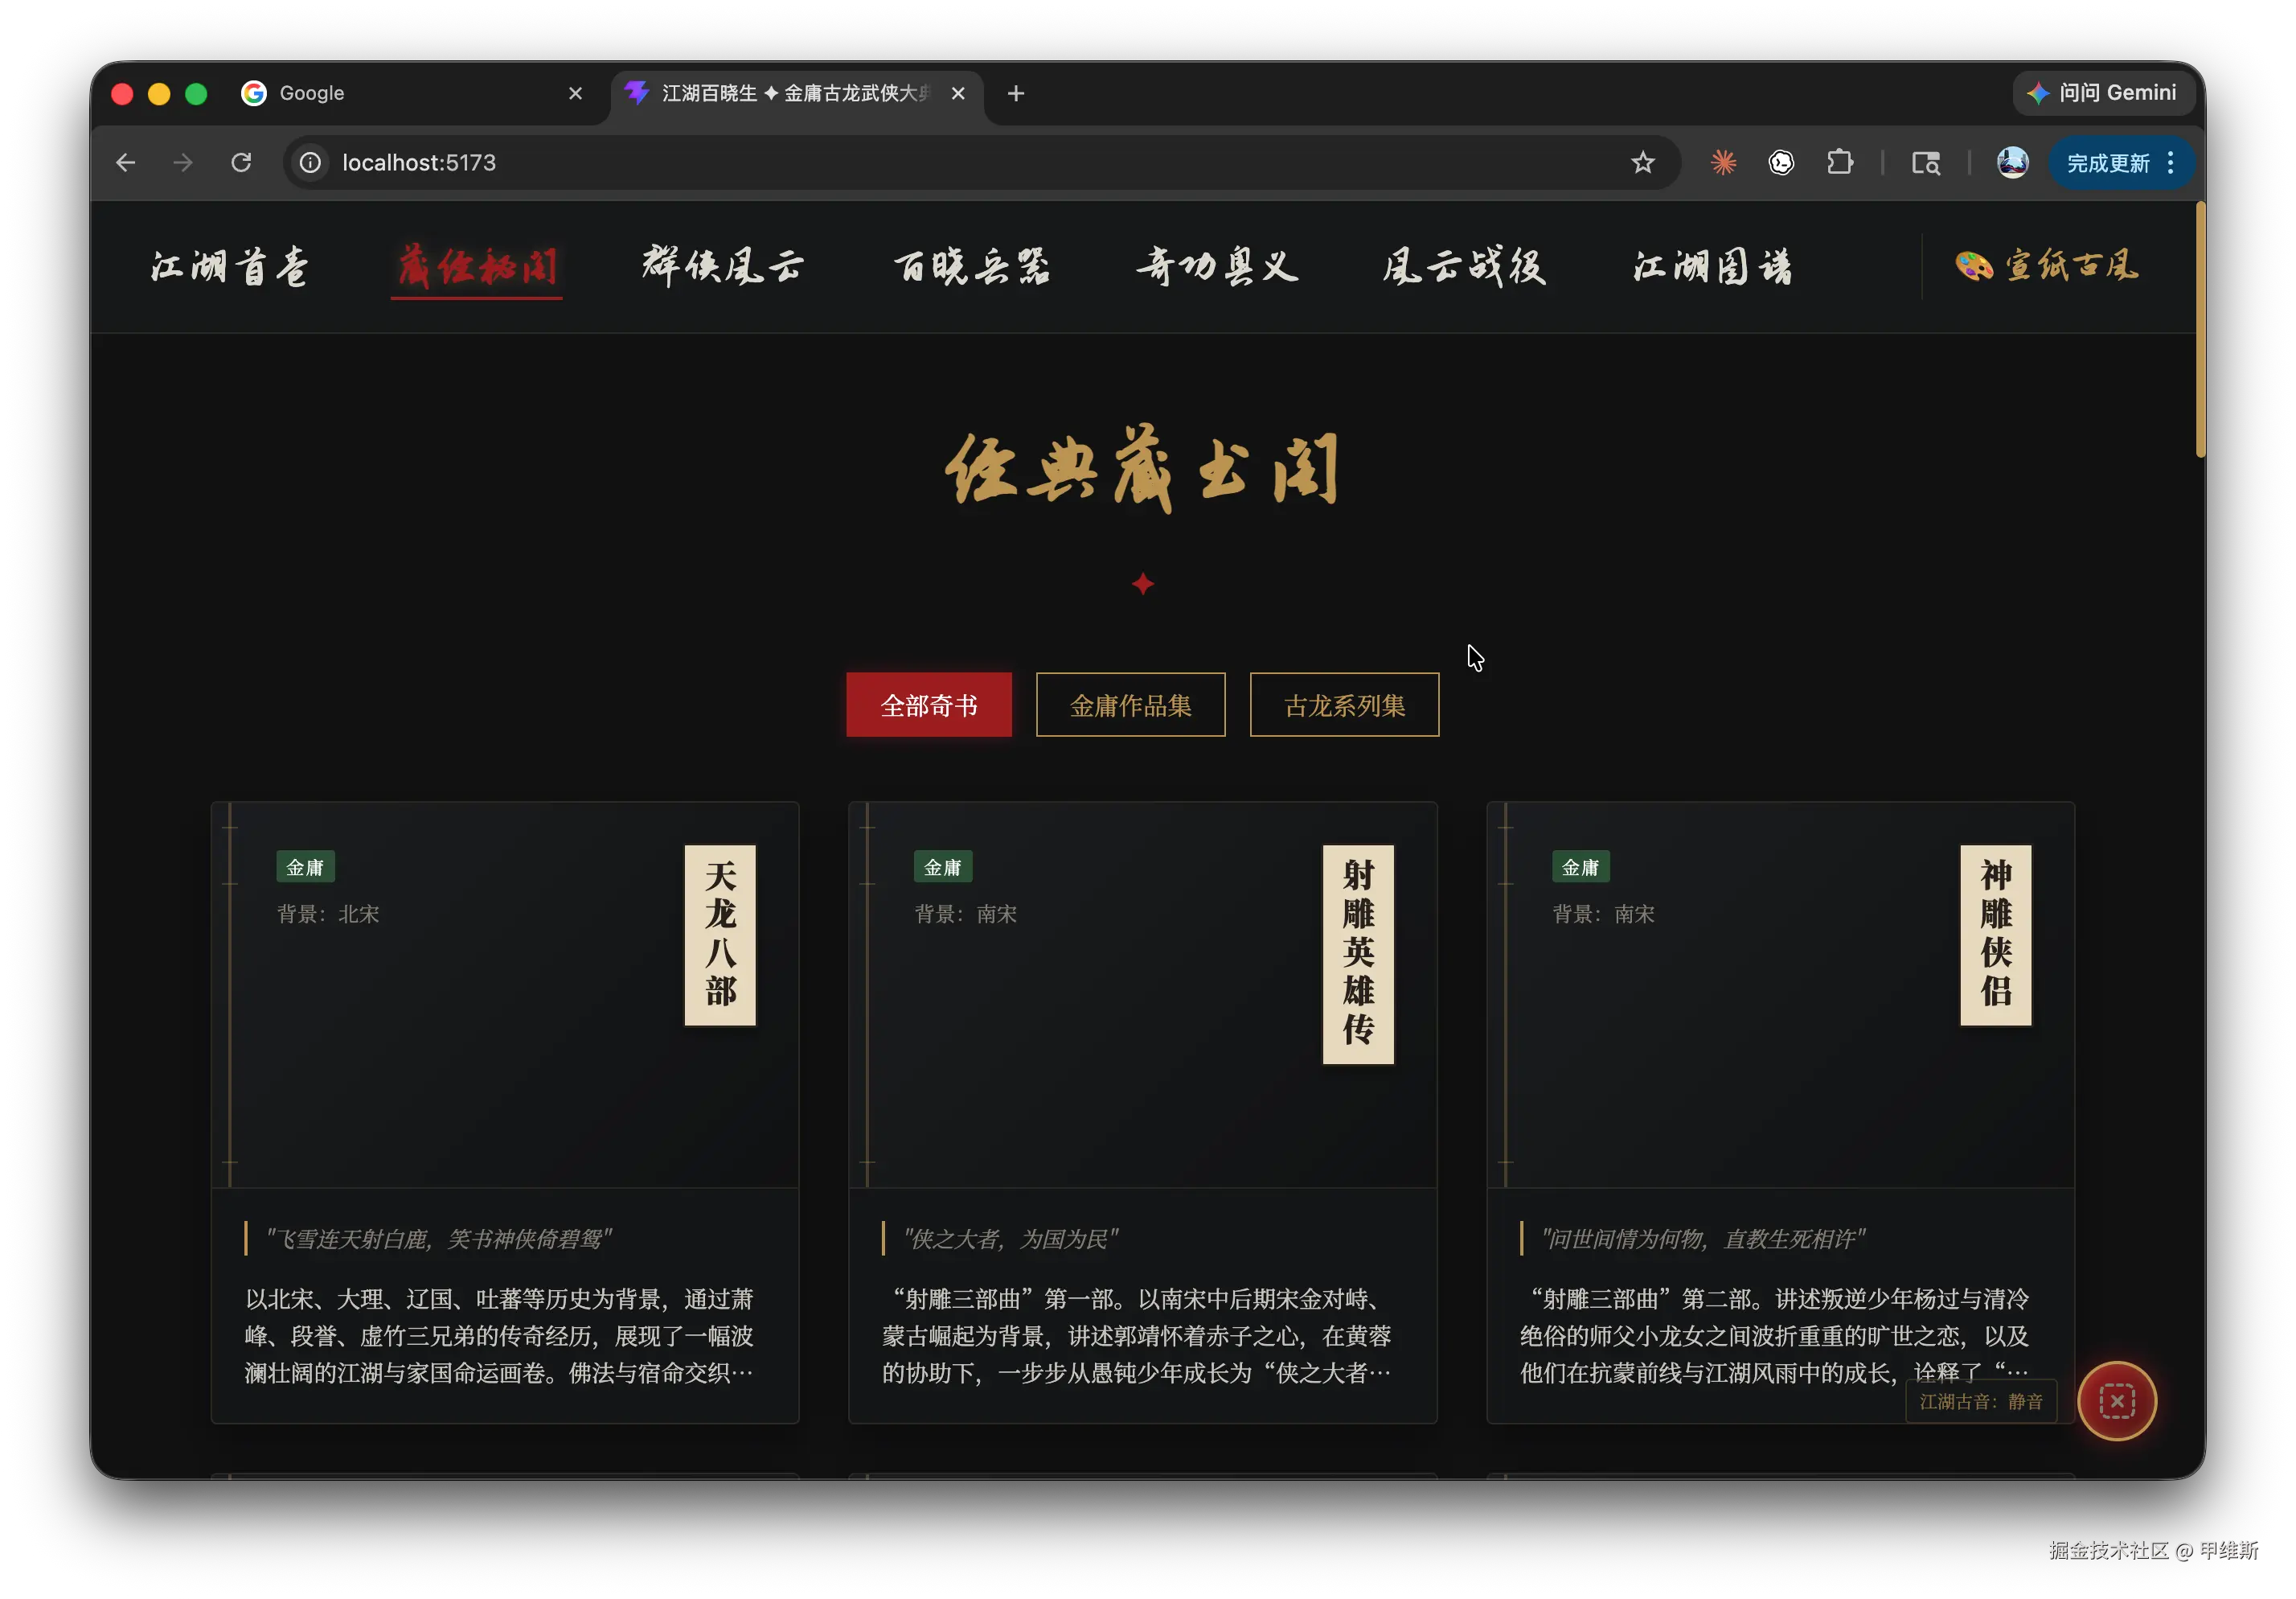Open the 藏经秘阁 nav item
The image size is (2296, 1599).
pyautogui.click(x=476, y=266)
